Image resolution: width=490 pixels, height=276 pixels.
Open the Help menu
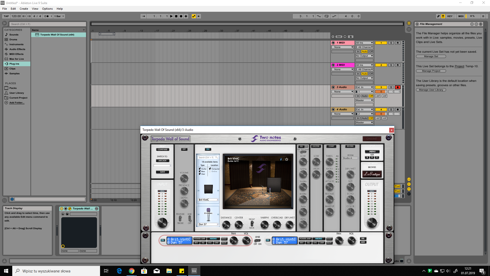(x=60, y=9)
